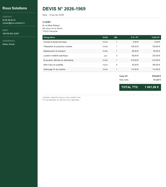Click Allianz Artisan insurance text
Viewport: 166px width, 187px height.
(x=9, y=44)
